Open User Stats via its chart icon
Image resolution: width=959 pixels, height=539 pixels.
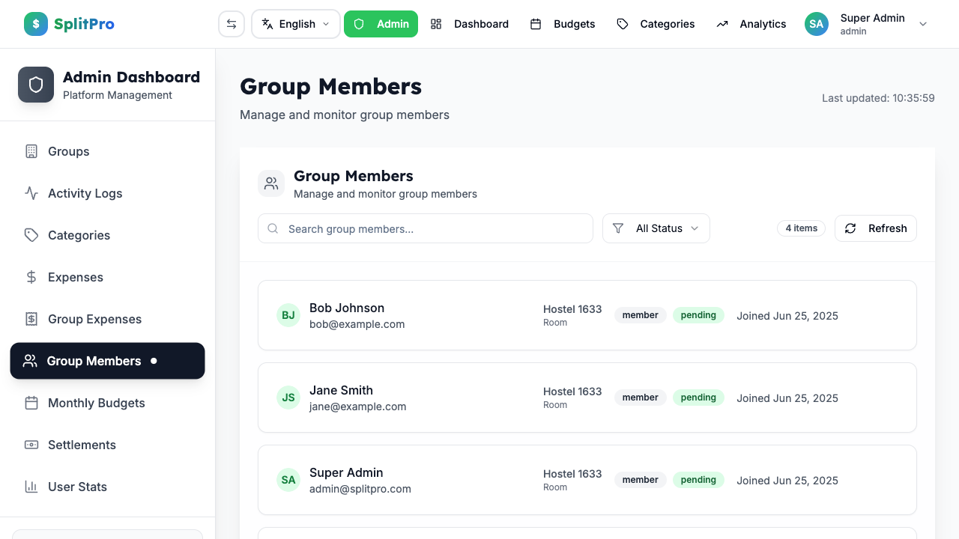[x=31, y=487]
